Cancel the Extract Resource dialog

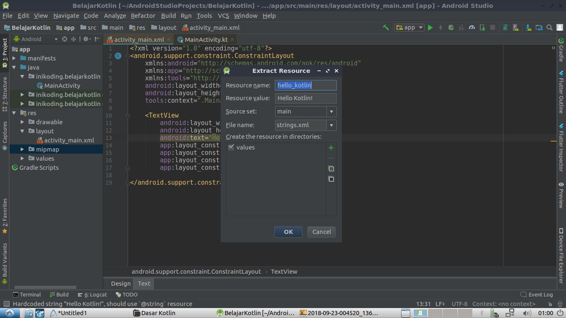click(322, 232)
